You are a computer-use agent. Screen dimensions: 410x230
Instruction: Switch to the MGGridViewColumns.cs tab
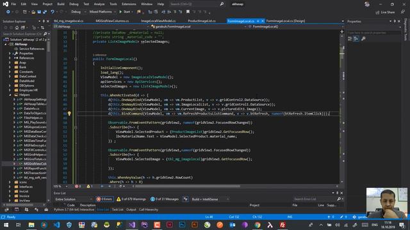tap(112, 21)
